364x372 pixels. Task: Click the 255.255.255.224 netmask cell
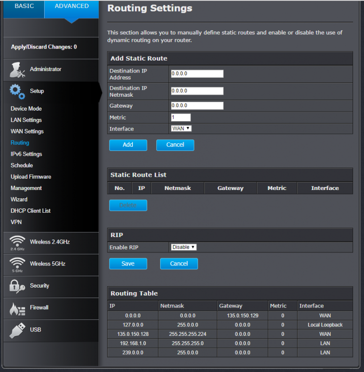click(187, 334)
